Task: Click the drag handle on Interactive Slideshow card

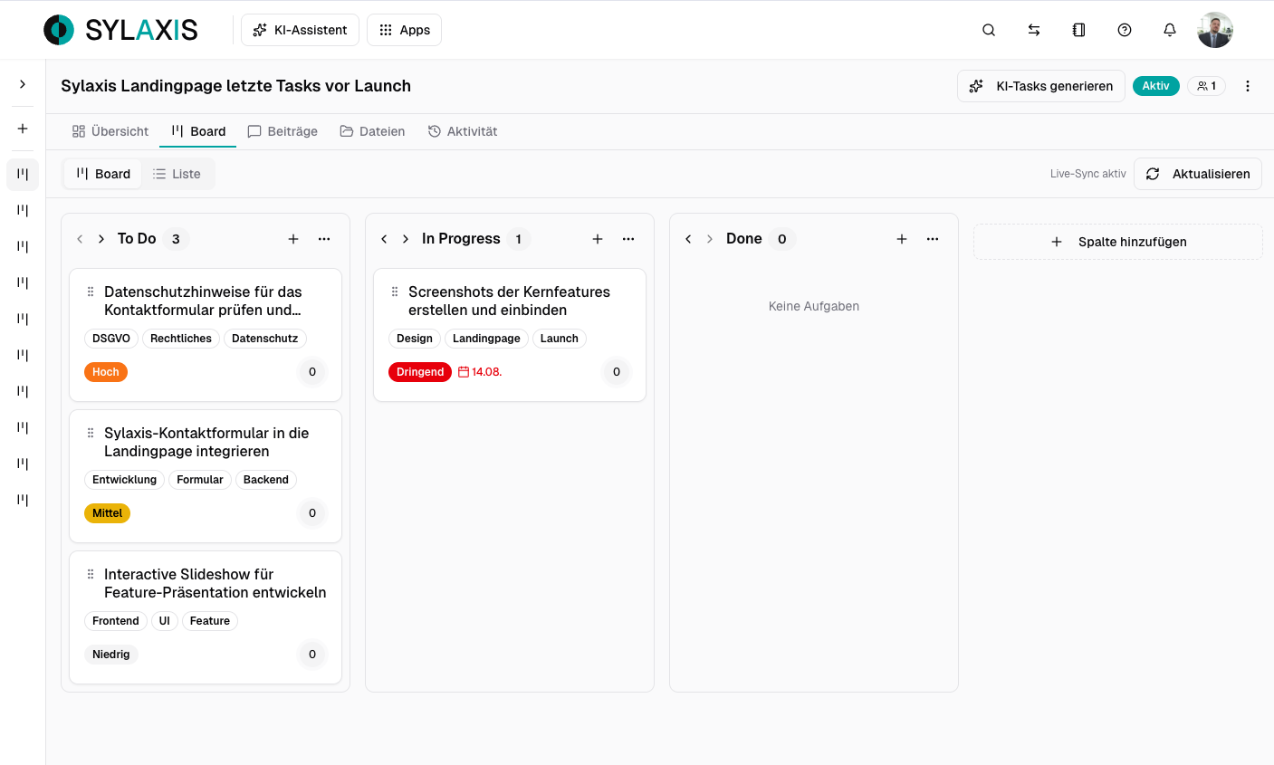Action: pyautogui.click(x=91, y=574)
